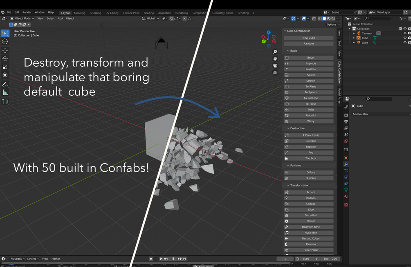Switch to Geometry Nodes workspace tab

222,13
